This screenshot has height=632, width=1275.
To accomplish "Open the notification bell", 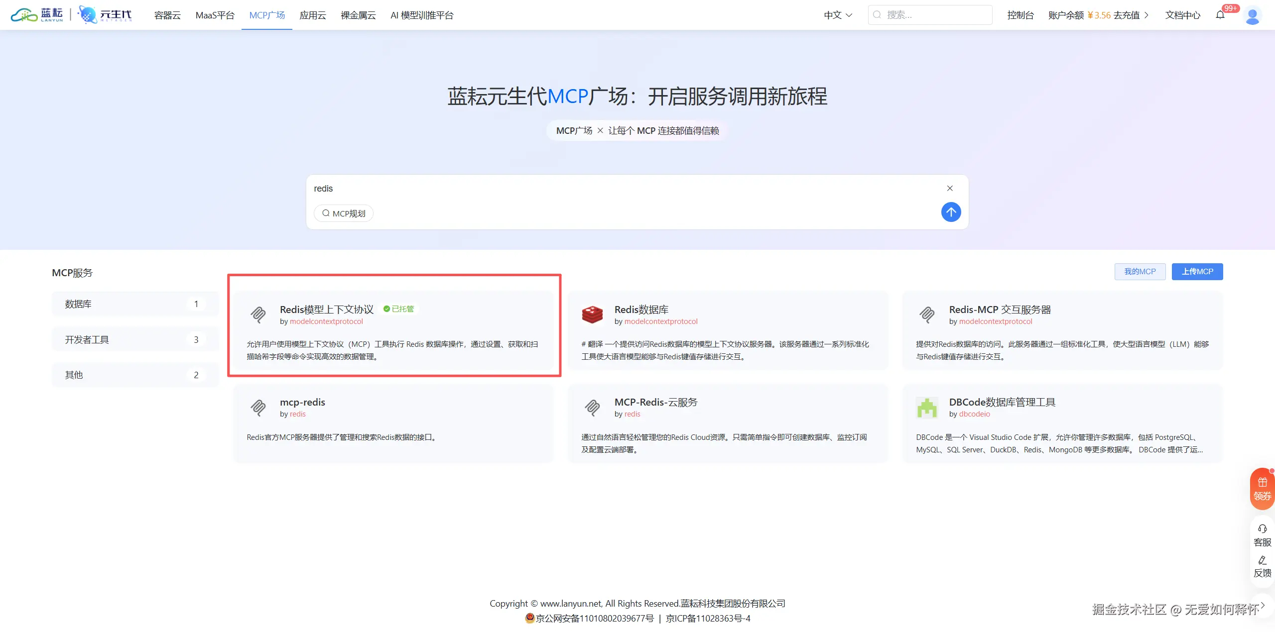I will (x=1220, y=15).
